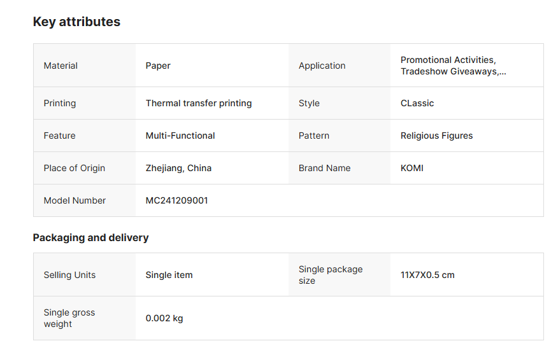551x348 pixels.
Task: Click the Zhejiang, China origin value
Action: point(178,168)
